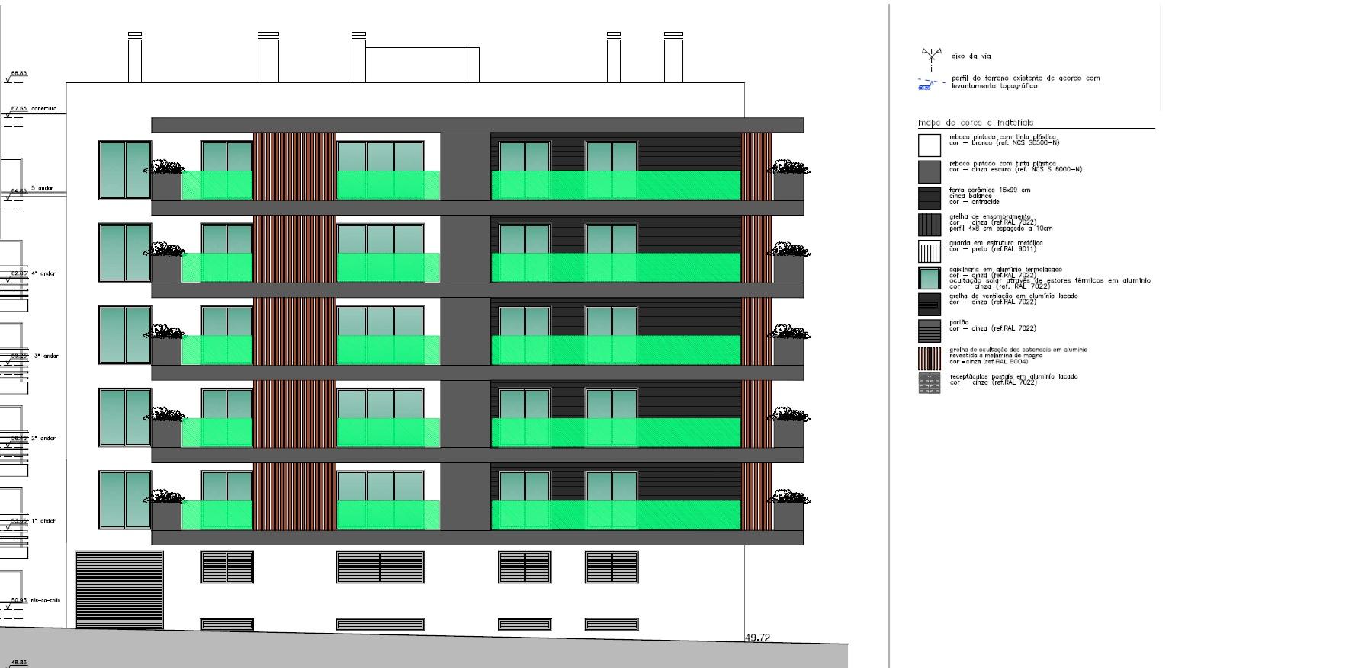Click the aluminium window frame legend swatch
Screen dimensions: 1355x668
coord(929,277)
